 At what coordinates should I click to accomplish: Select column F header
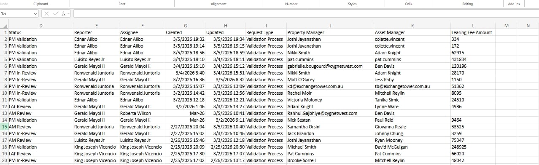pyautogui.click(x=142, y=26)
